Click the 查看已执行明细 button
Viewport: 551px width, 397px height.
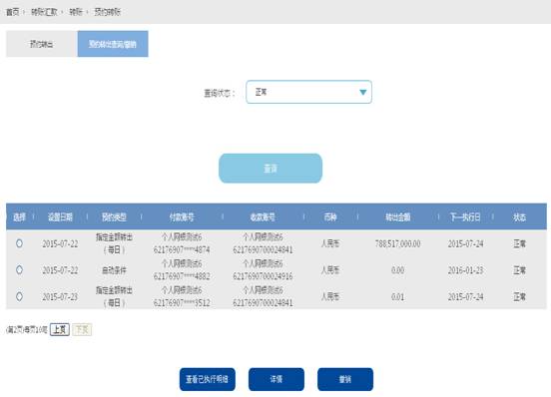[x=207, y=379]
